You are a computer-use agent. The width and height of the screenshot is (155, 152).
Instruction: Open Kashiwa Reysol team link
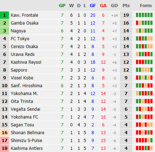pyautogui.click(x=26, y=62)
